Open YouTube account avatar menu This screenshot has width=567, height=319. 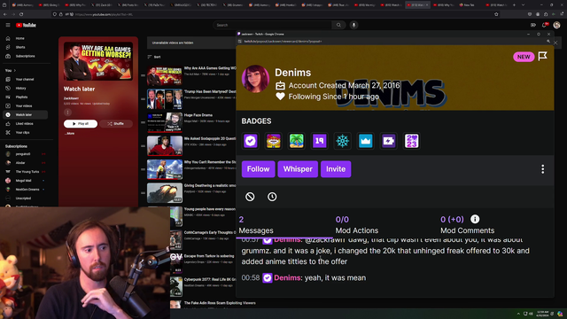pos(556,25)
